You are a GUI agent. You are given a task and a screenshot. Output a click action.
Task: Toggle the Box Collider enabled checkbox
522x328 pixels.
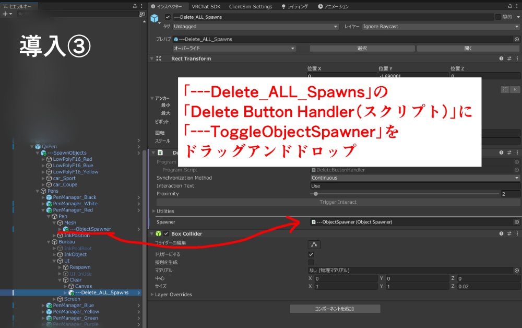click(166, 234)
